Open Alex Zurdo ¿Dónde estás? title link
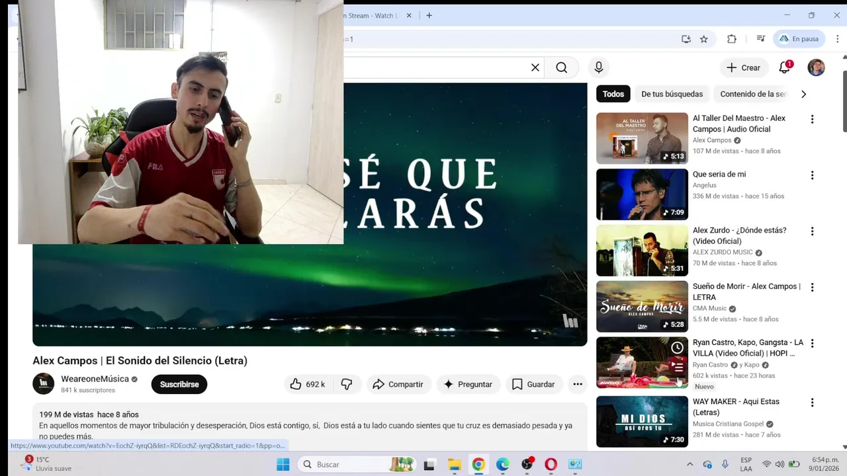The width and height of the screenshot is (847, 476). (739, 235)
